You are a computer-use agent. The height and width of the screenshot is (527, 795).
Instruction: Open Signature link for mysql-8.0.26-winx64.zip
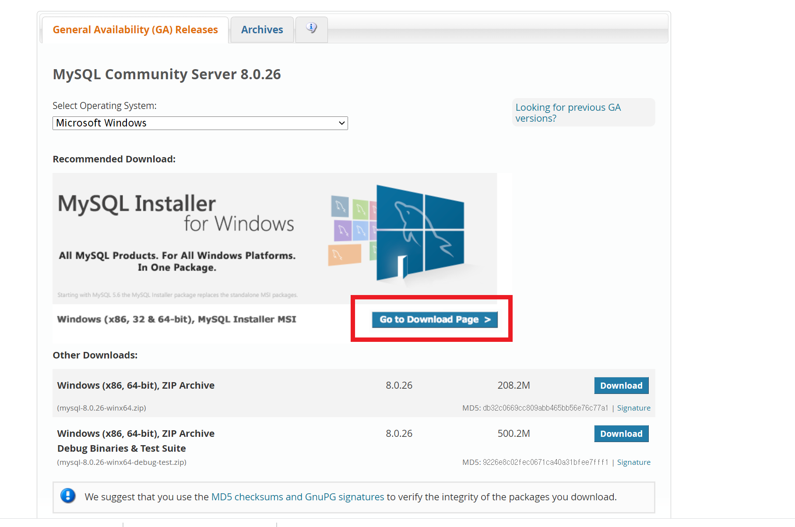click(633, 408)
